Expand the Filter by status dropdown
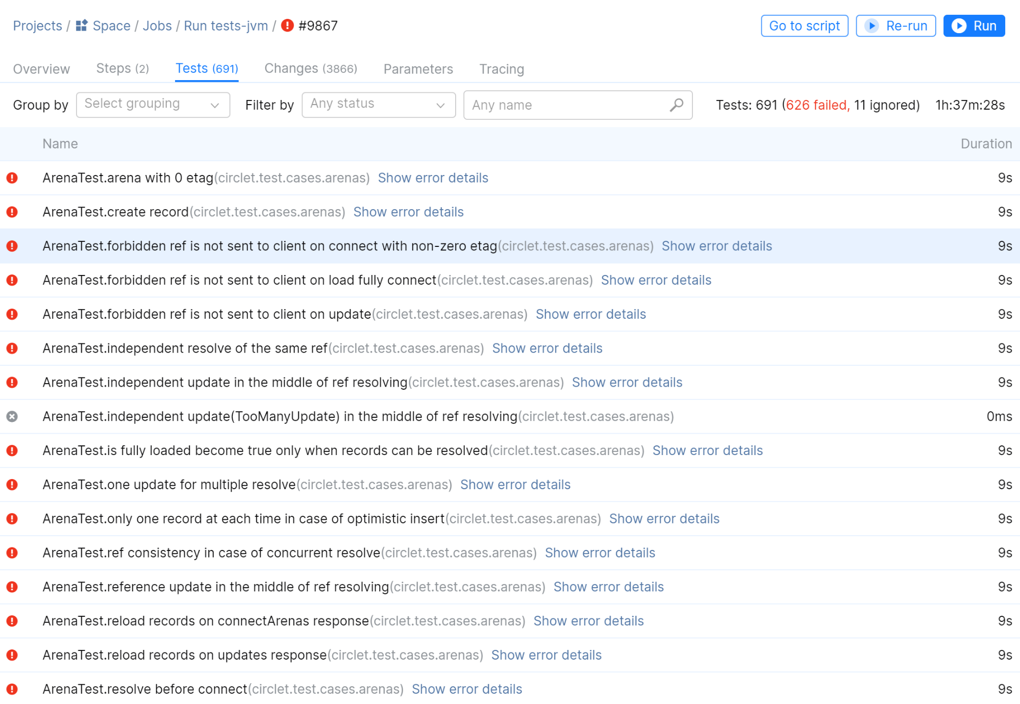1020x704 pixels. point(378,105)
